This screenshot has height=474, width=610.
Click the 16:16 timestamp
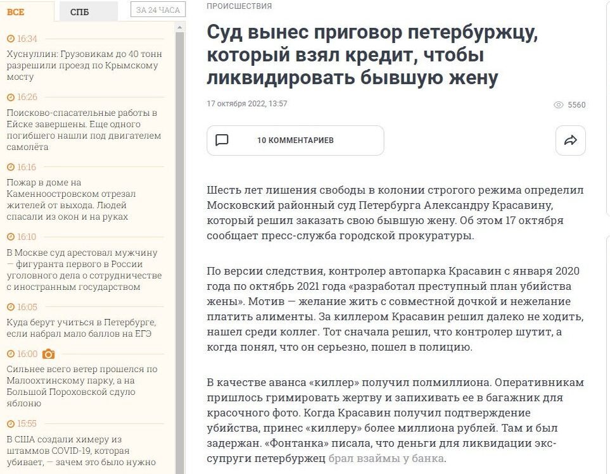coord(27,167)
